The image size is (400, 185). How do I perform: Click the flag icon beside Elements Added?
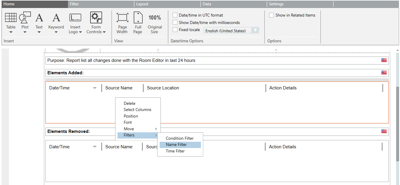click(x=384, y=73)
